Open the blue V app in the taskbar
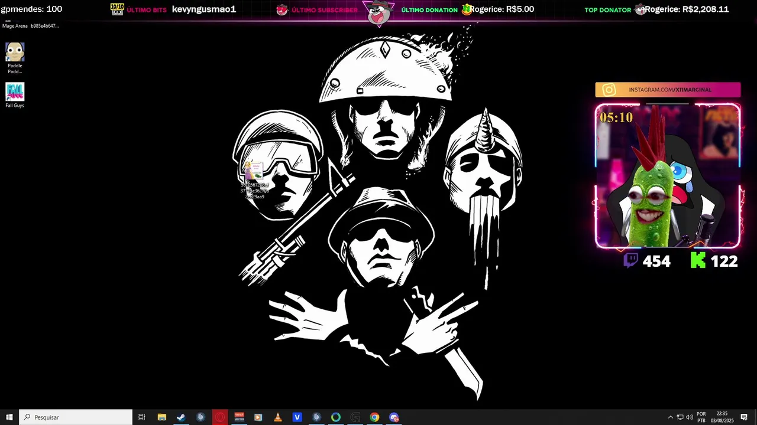 pos(297,417)
